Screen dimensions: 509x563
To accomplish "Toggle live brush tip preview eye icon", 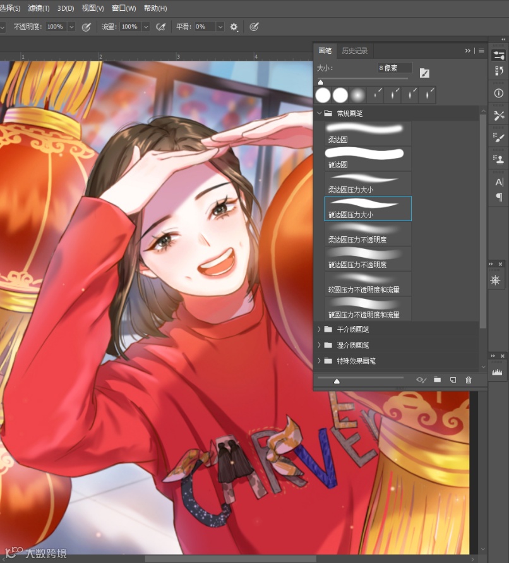I will tap(421, 380).
